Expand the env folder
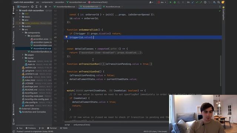Image resolution: width=237 pixels, height=133 pixels. tap(20, 20)
